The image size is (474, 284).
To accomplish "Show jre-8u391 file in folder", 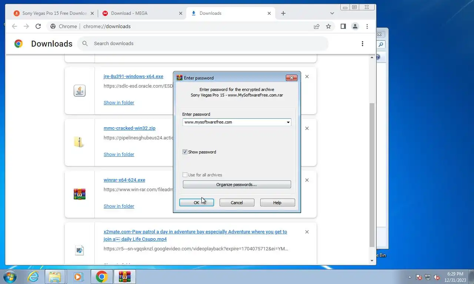I will [x=119, y=103].
